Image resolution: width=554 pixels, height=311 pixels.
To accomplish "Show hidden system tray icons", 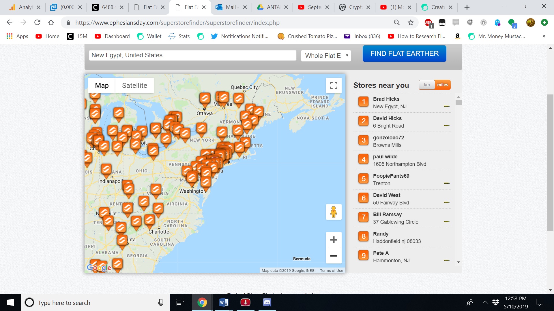I will [485, 302].
